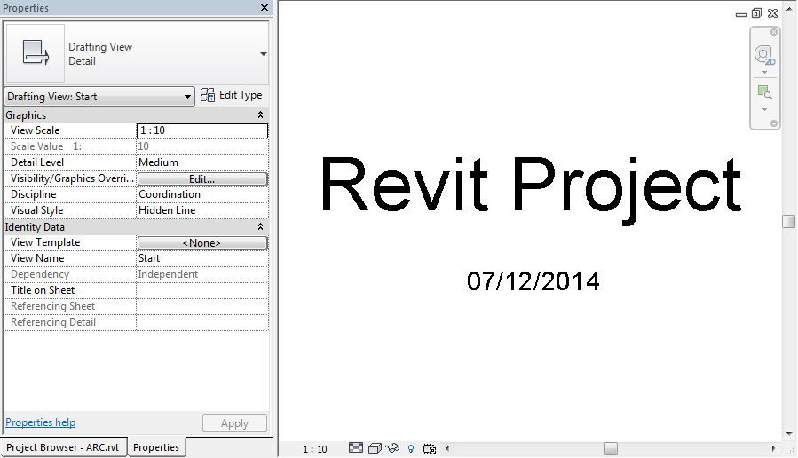Image resolution: width=798 pixels, height=458 pixels.
Task: Open the Properties help link
Action: point(41,422)
